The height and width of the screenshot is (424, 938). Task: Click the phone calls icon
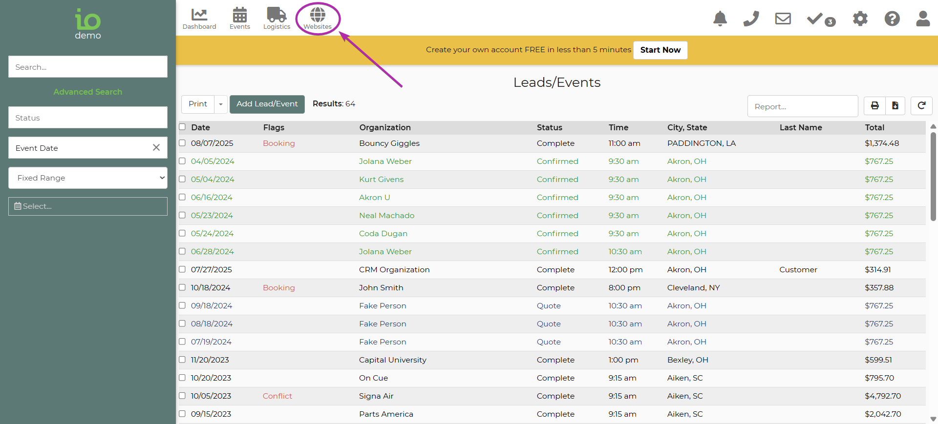tap(751, 19)
